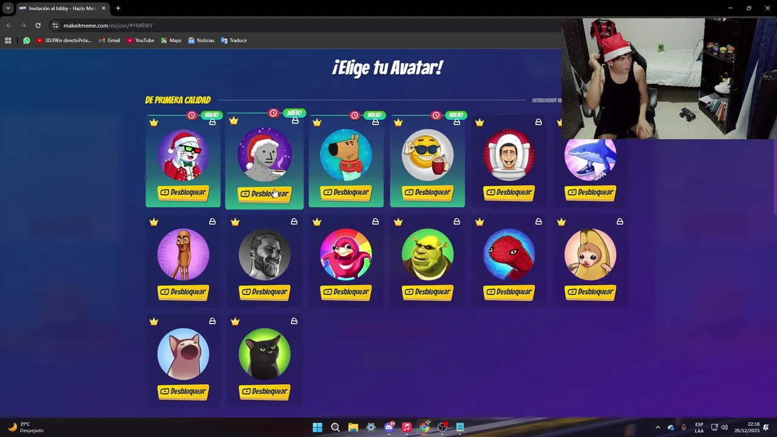This screenshot has width=777, height=437.
Task: Choose the red Knuckles rainbow avatar
Action: coord(346,254)
